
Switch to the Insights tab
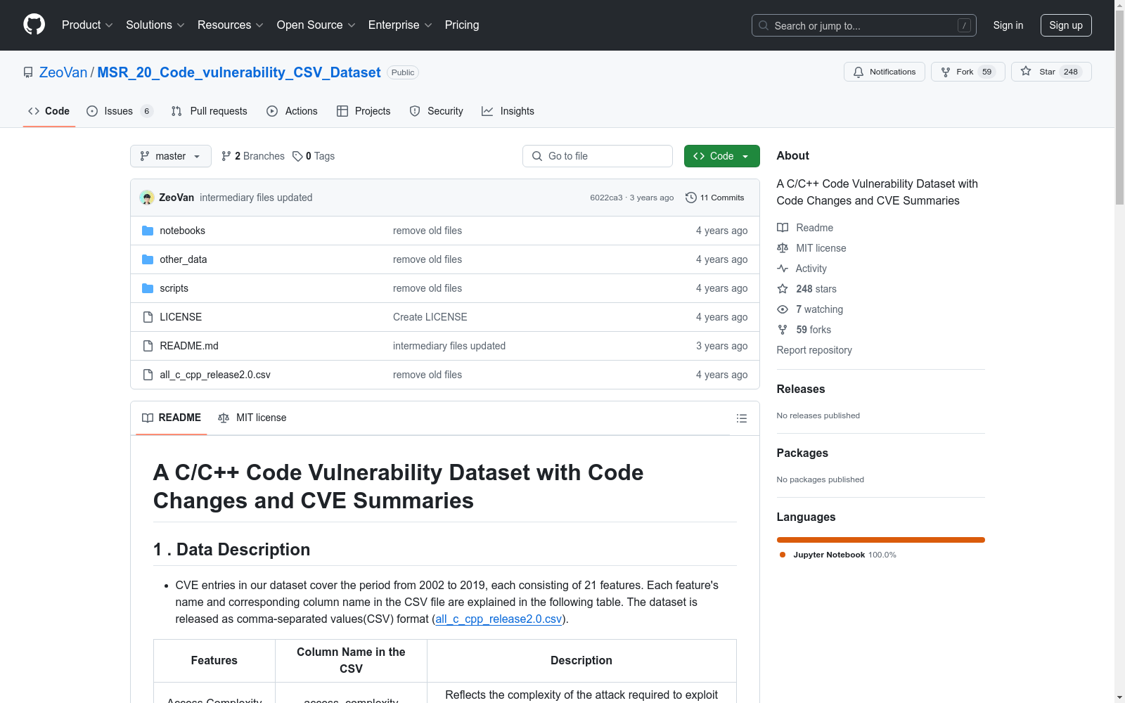pyautogui.click(x=508, y=111)
